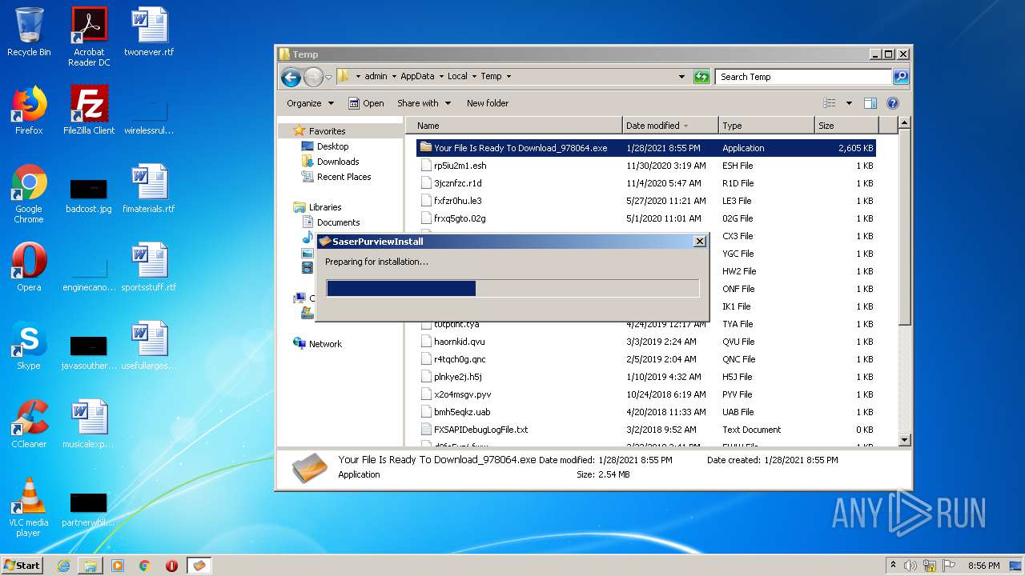The height and width of the screenshot is (576, 1025).
Task: Open Downloads in the navigation pane
Action: 337,162
